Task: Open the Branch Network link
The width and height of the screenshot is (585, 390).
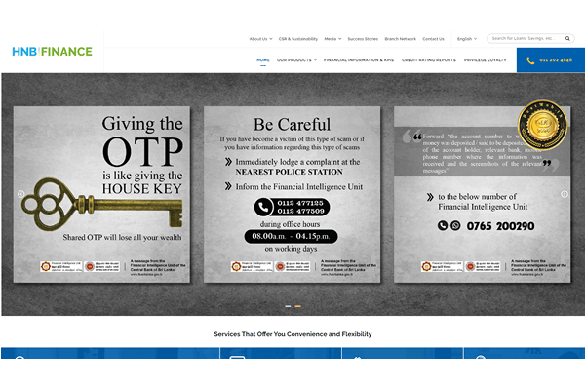Action: tap(400, 39)
